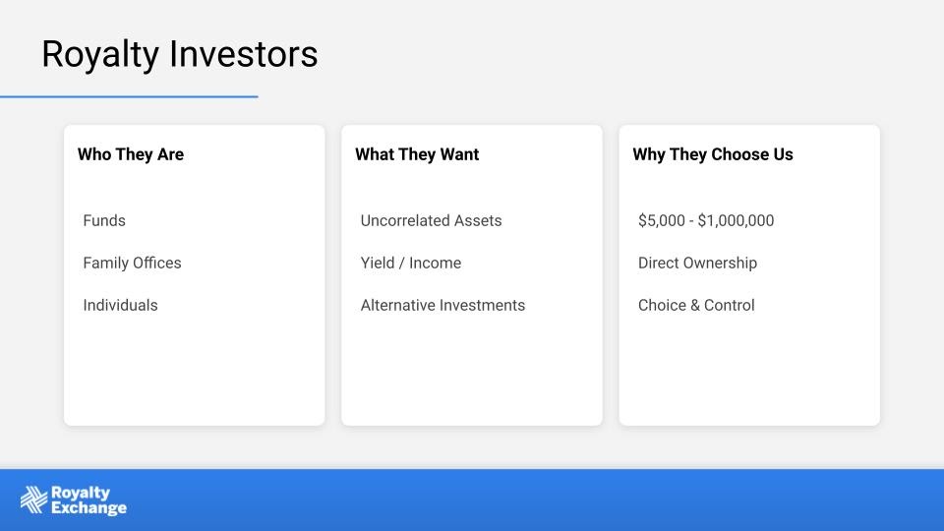
Task: Select the Family Offices list item
Action: click(x=132, y=264)
